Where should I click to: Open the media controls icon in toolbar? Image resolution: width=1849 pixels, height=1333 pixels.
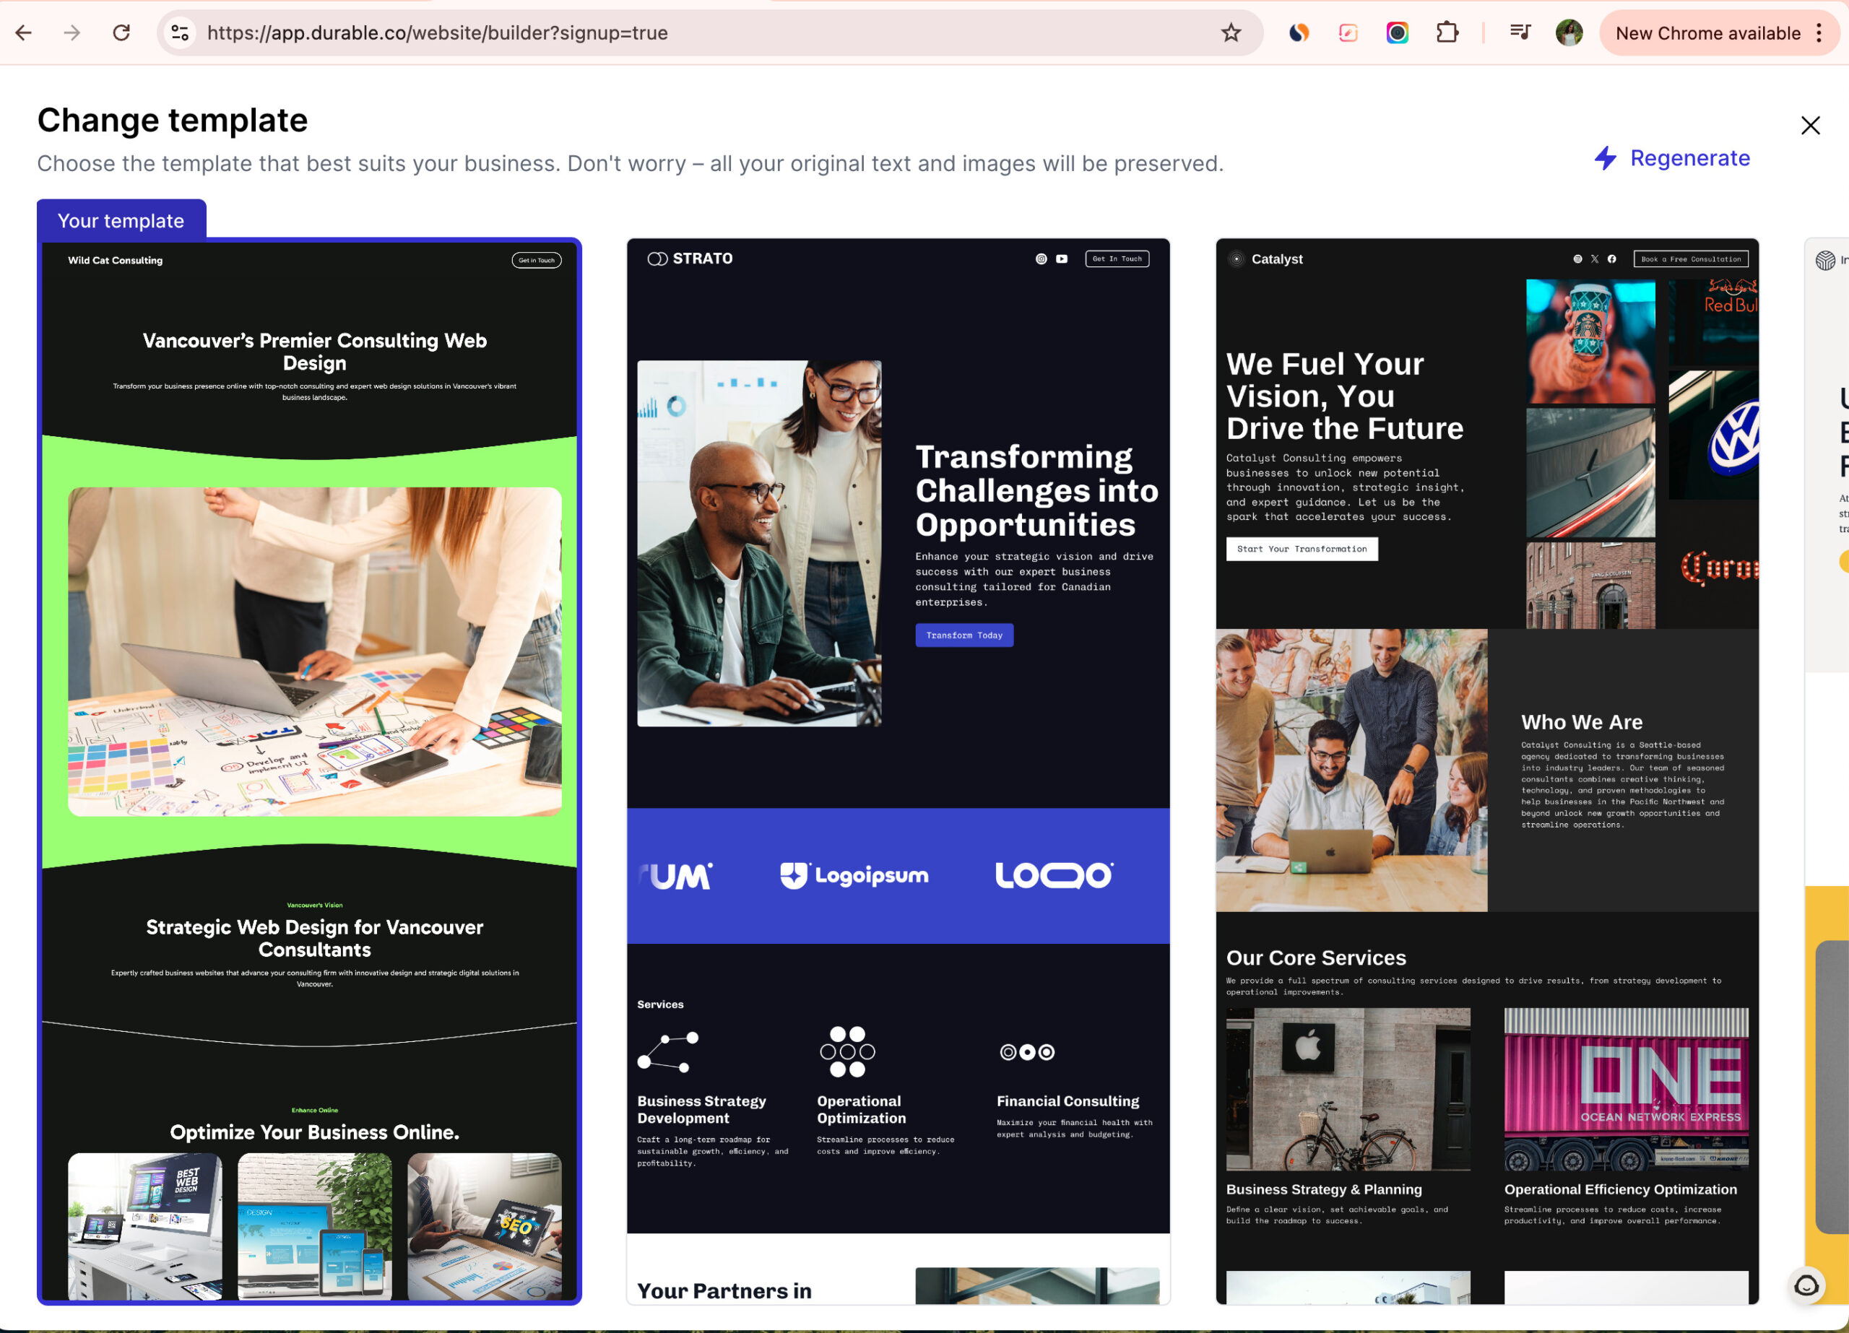click(x=1520, y=33)
